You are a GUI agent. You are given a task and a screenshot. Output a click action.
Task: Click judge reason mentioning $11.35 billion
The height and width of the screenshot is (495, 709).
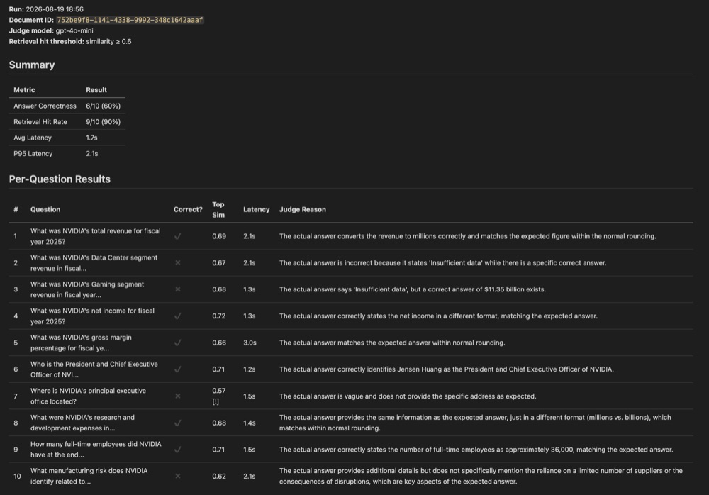[x=413, y=289]
